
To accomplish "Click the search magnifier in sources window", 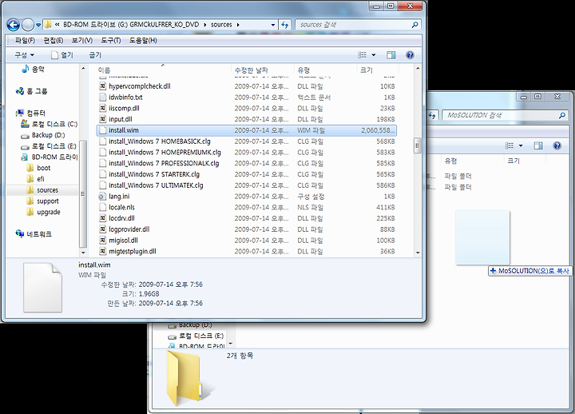I will 414,25.
